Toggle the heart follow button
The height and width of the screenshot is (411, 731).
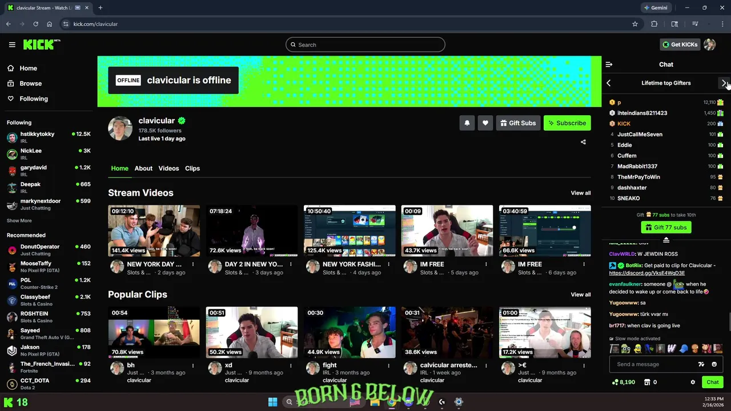tap(485, 123)
